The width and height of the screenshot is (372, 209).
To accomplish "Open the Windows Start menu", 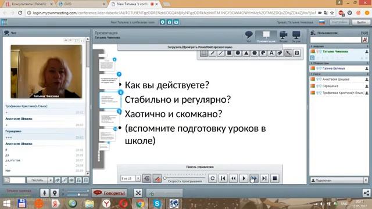I will point(6,204).
